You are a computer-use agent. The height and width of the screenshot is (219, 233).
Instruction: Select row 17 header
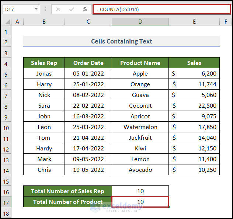[x=6, y=202]
